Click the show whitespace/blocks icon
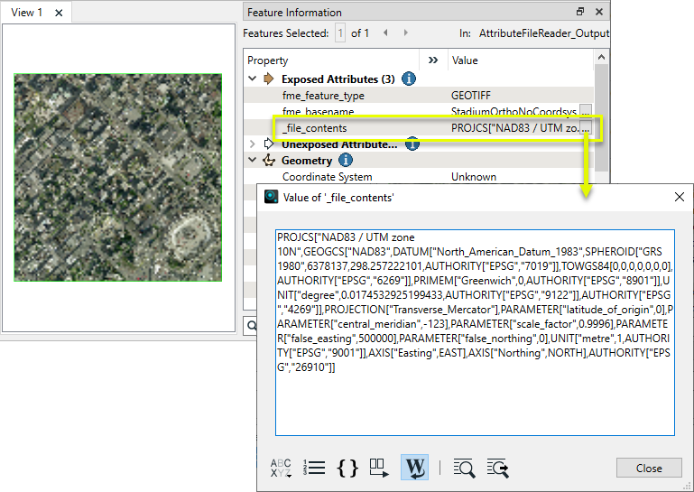Screen dimensions: 694x492 pyautogui.click(x=379, y=468)
